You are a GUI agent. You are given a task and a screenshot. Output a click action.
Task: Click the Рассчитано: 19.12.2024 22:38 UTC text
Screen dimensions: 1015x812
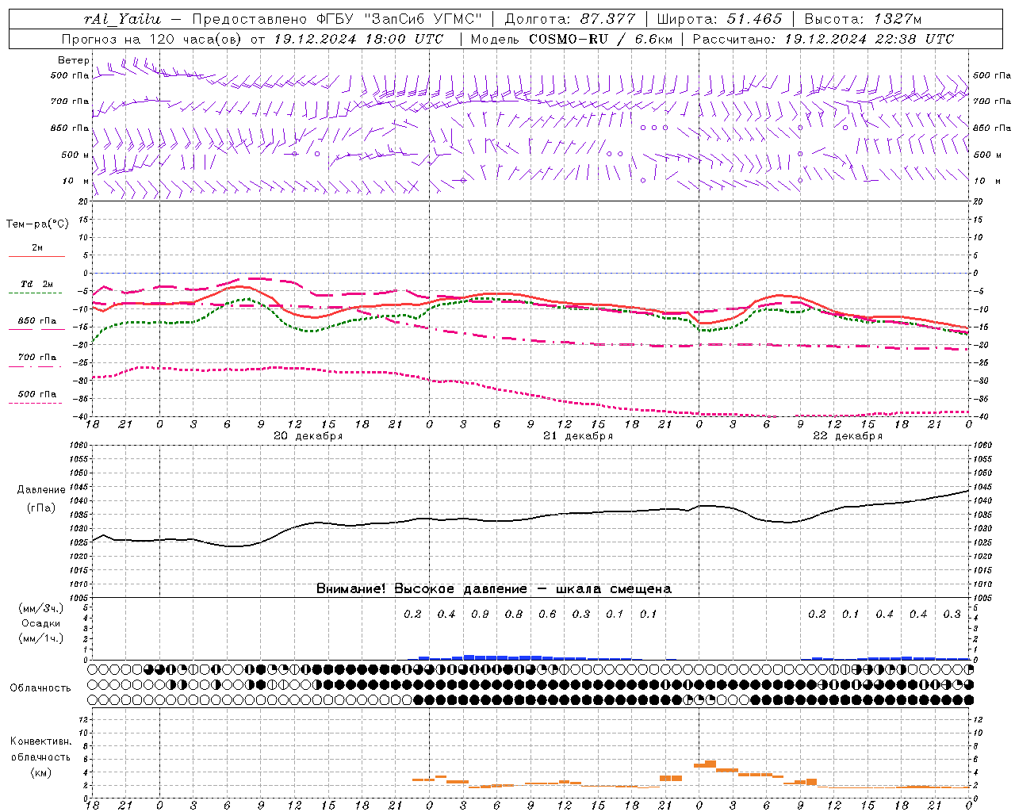coord(823,39)
